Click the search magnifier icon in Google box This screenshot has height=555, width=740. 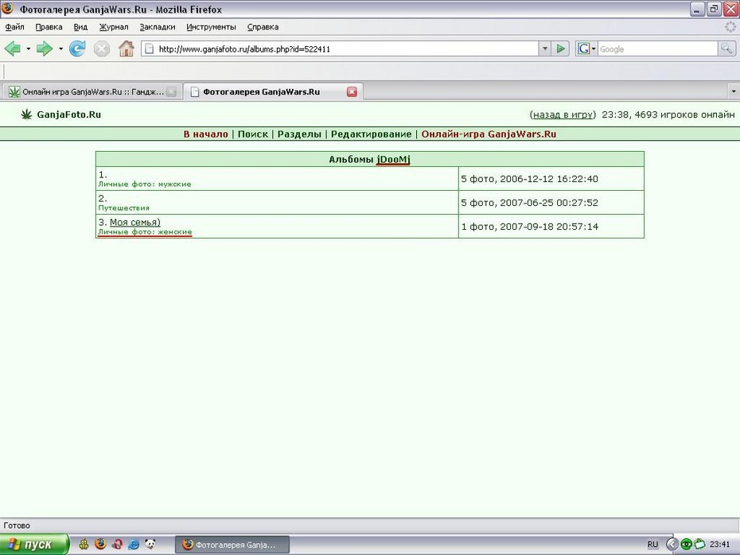pyautogui.click(x=726, y=49)
